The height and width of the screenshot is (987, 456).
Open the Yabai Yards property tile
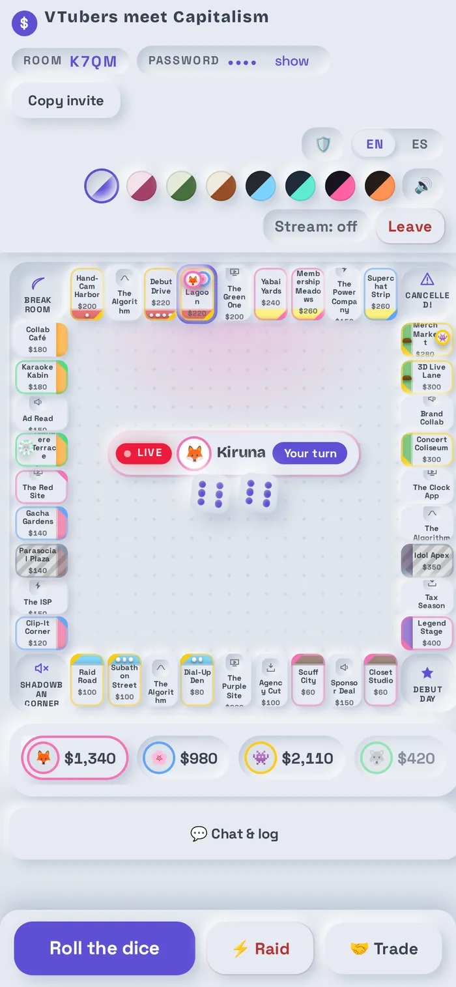pyautogui.click(x=271, y=294)
